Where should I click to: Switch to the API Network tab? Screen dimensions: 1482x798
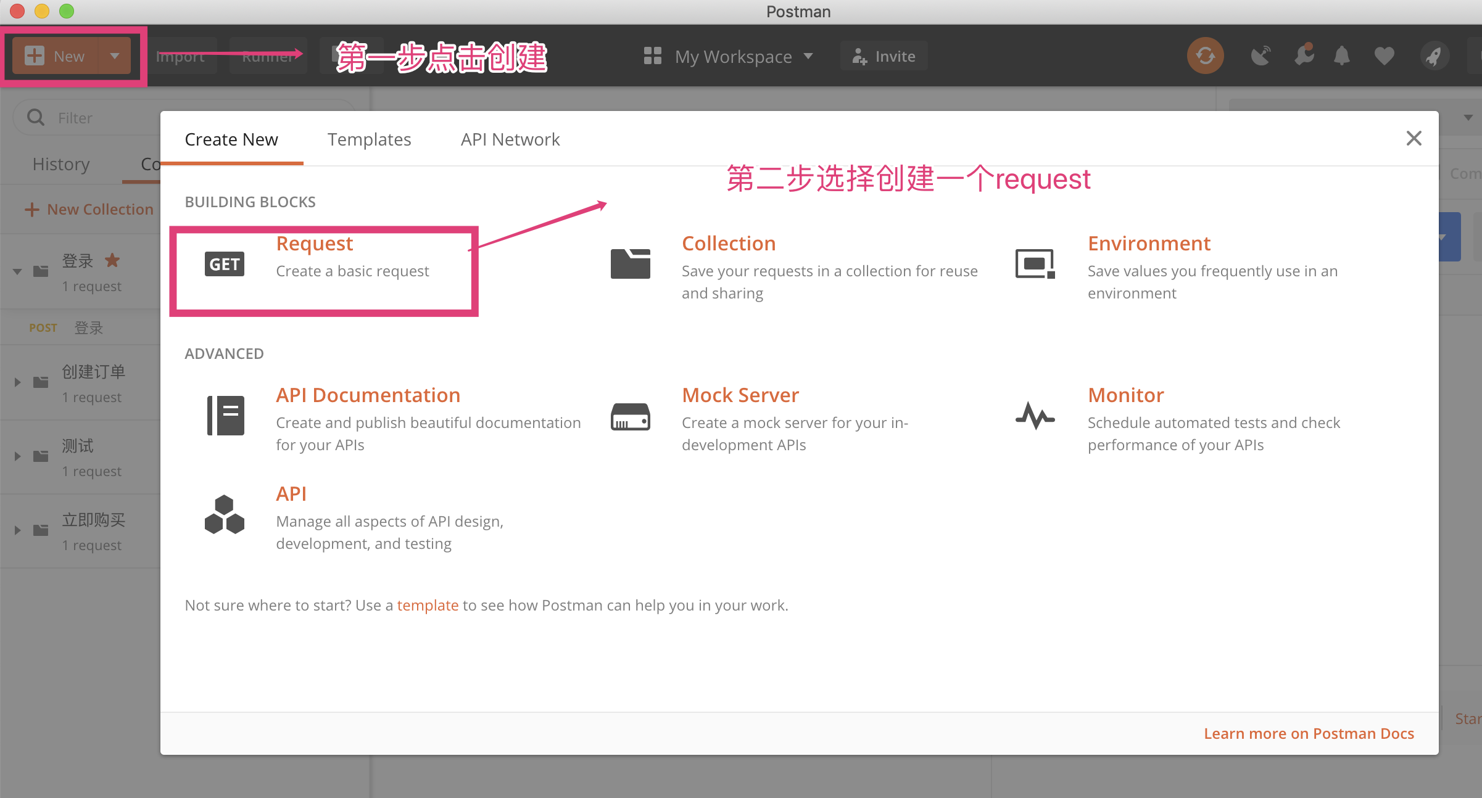(x=510, y=139)
